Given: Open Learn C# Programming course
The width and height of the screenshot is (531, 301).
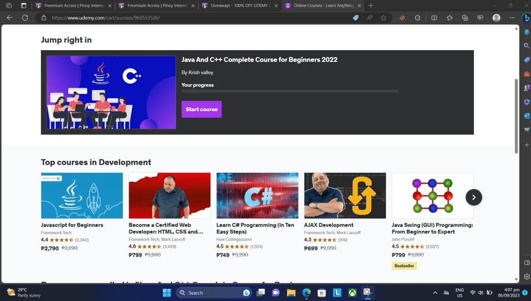Looking at the screenshot, I should (x=255, y=228).
